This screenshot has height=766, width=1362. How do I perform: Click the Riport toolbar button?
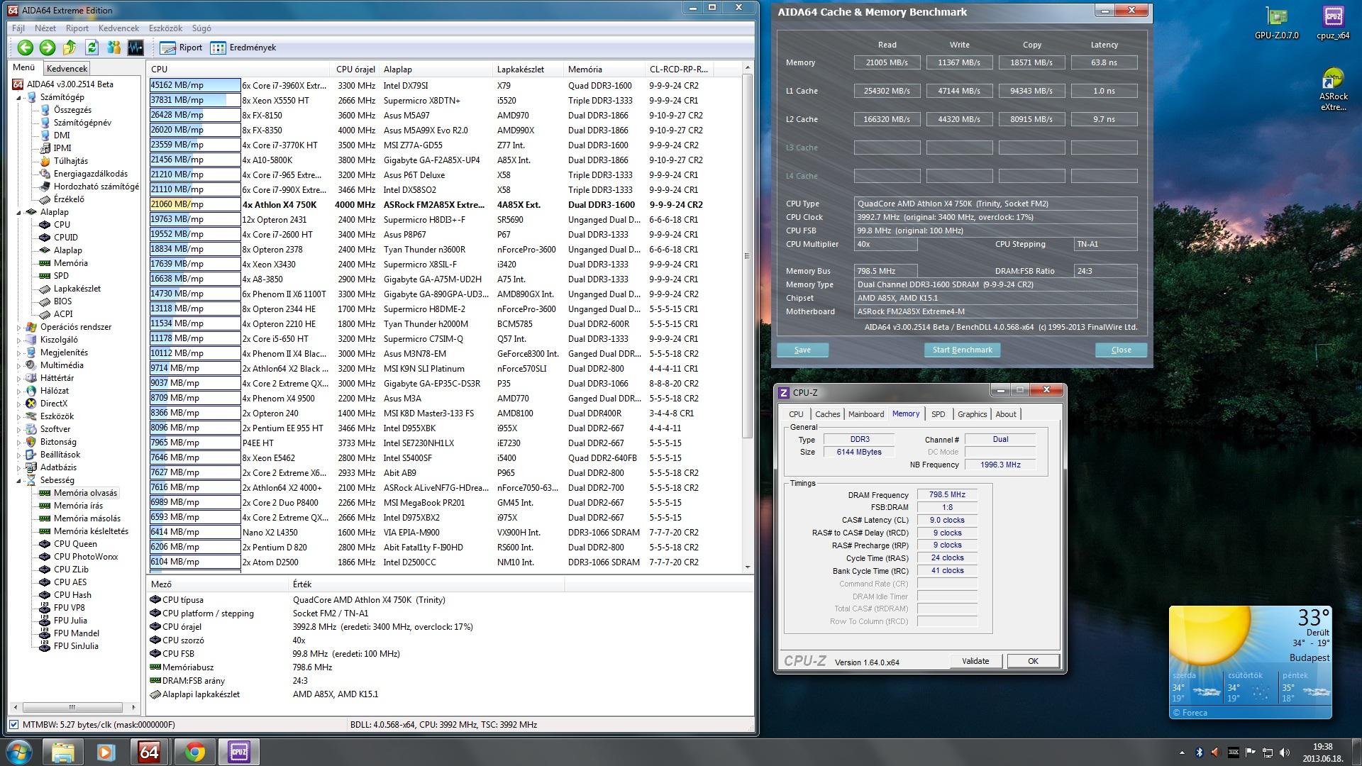[x=182, y=48]
